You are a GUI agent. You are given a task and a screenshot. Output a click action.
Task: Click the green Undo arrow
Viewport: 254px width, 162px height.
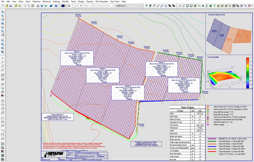tap(16, 6)
